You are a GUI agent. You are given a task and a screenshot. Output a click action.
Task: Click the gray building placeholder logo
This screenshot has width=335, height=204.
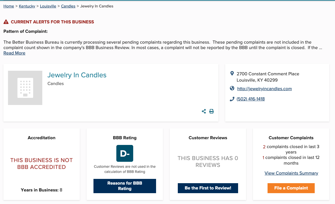pos(25,88)
